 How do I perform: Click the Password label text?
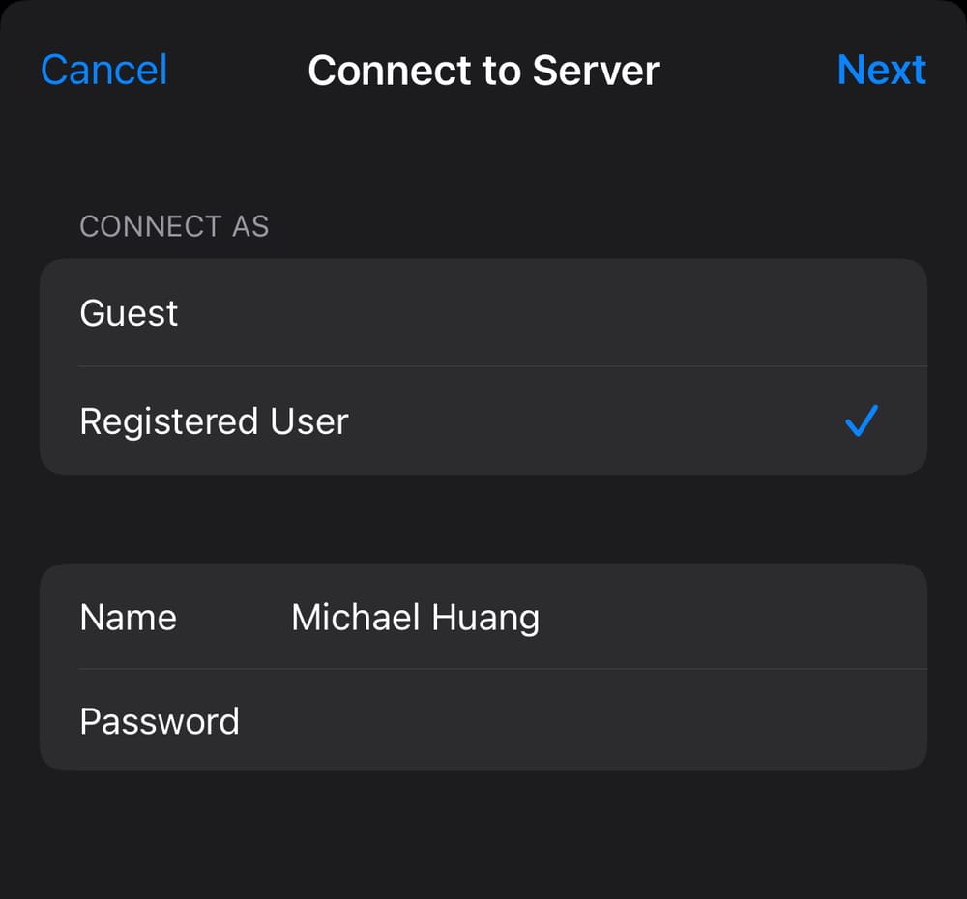160,721
